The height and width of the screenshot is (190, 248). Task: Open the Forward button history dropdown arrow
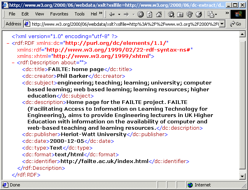coord(134,15)
